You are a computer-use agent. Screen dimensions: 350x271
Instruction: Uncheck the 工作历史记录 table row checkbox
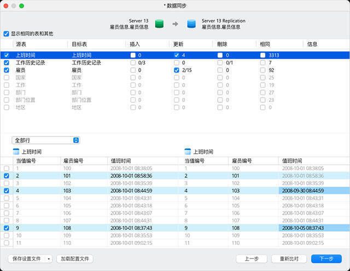click(7, 62)
